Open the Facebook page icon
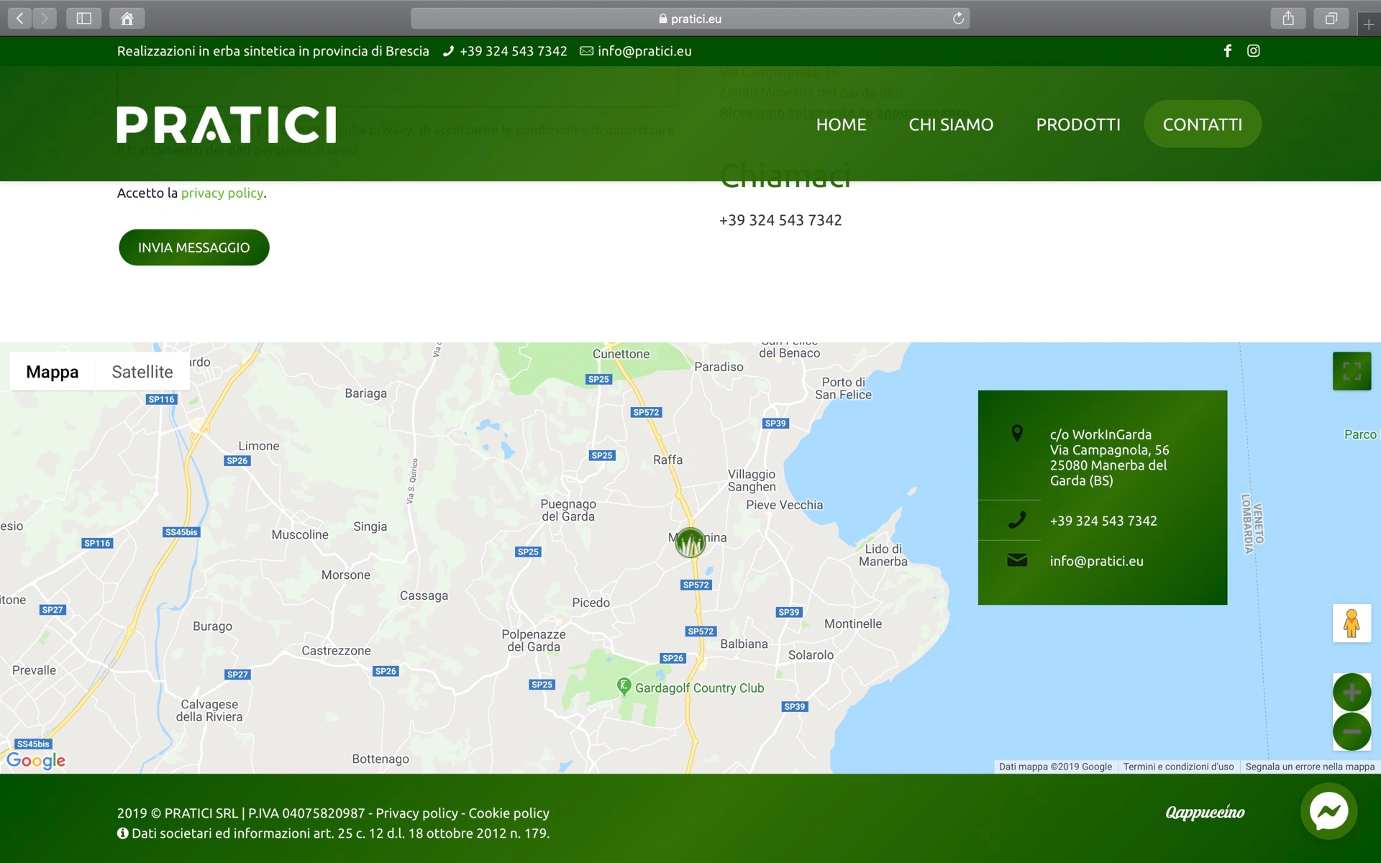The width and height of the screenshot is (1381, 863). pos(1228,50)
